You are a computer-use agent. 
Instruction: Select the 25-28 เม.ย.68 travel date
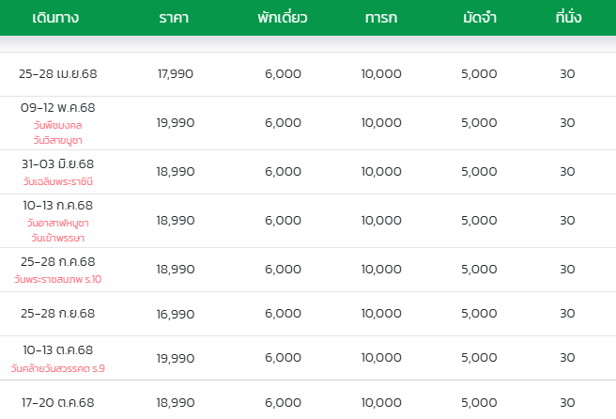tap(58, 73)
